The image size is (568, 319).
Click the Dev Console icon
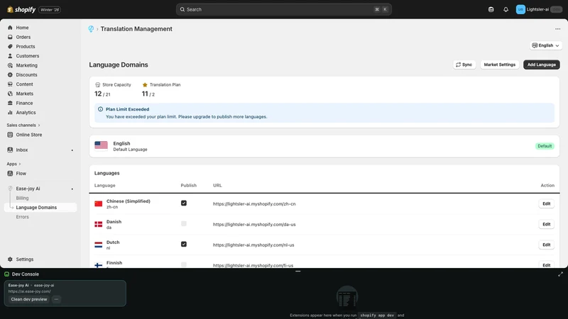[7, 274]
